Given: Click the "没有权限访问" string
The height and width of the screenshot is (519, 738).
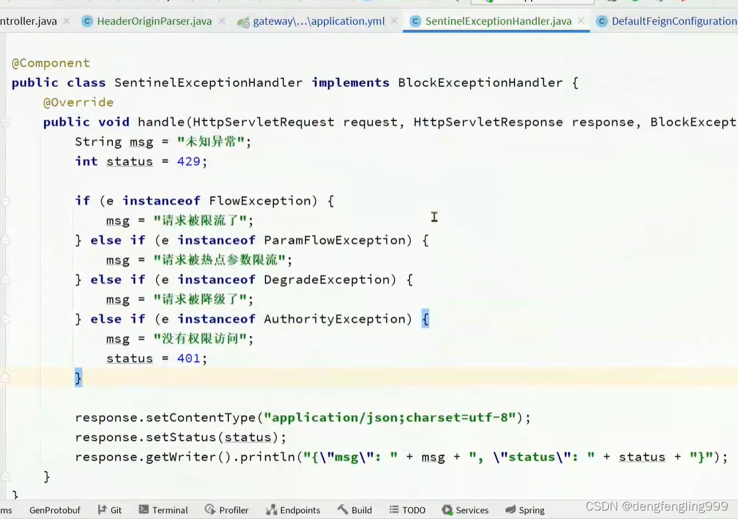Looking at the screenshot, I should (200, 339).
